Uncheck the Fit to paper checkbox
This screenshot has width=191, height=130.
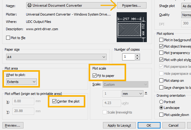click(x=94, y=76)
